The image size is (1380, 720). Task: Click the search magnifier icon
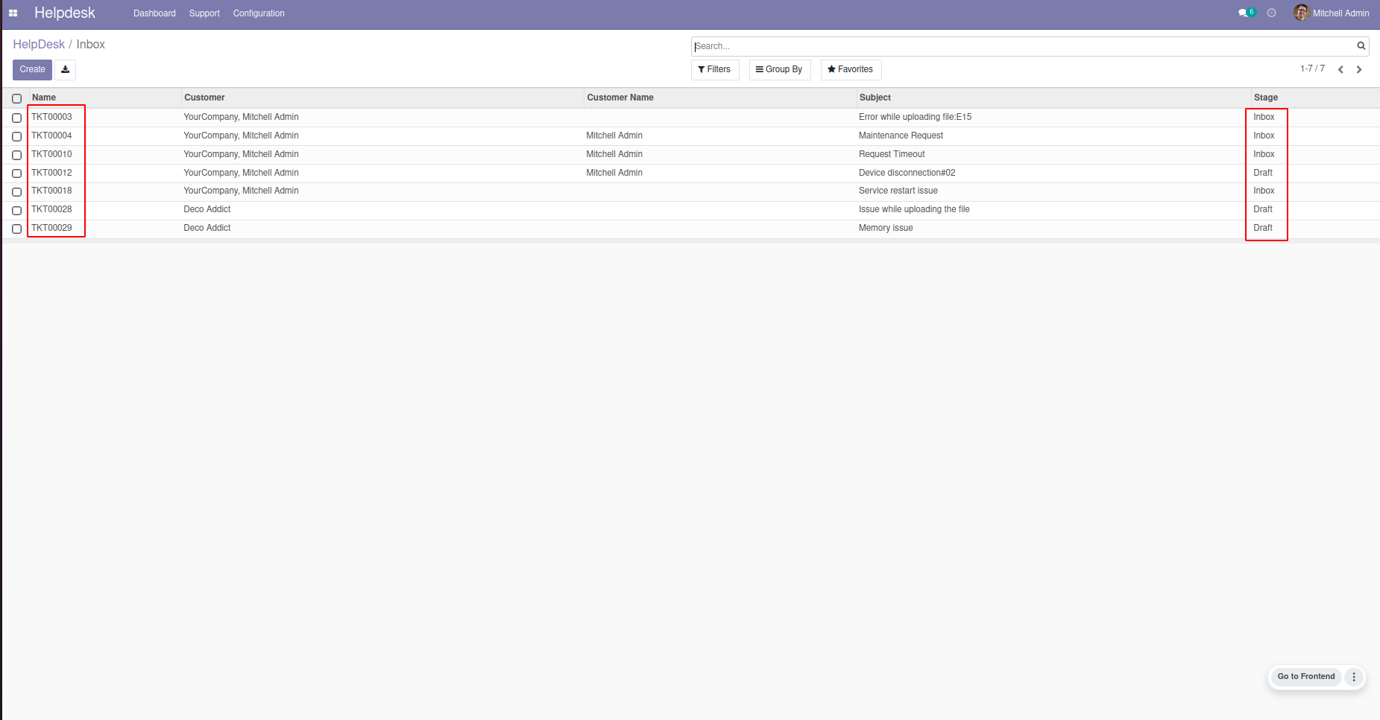coord(1361,46)
